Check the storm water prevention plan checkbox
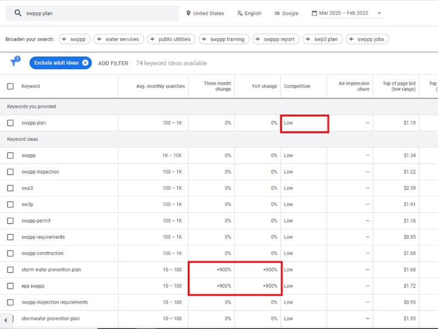The width and height of the screenshot is (438, 329). coord(10,270)
